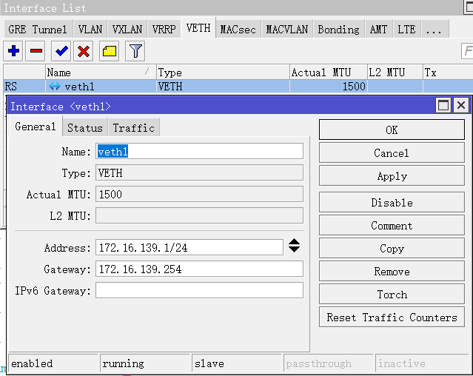
Task: Switch to the Status tab
Action: 85,128
